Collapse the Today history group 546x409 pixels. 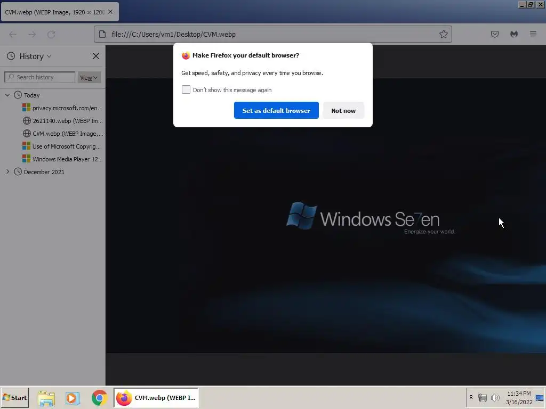coord(7,95)
